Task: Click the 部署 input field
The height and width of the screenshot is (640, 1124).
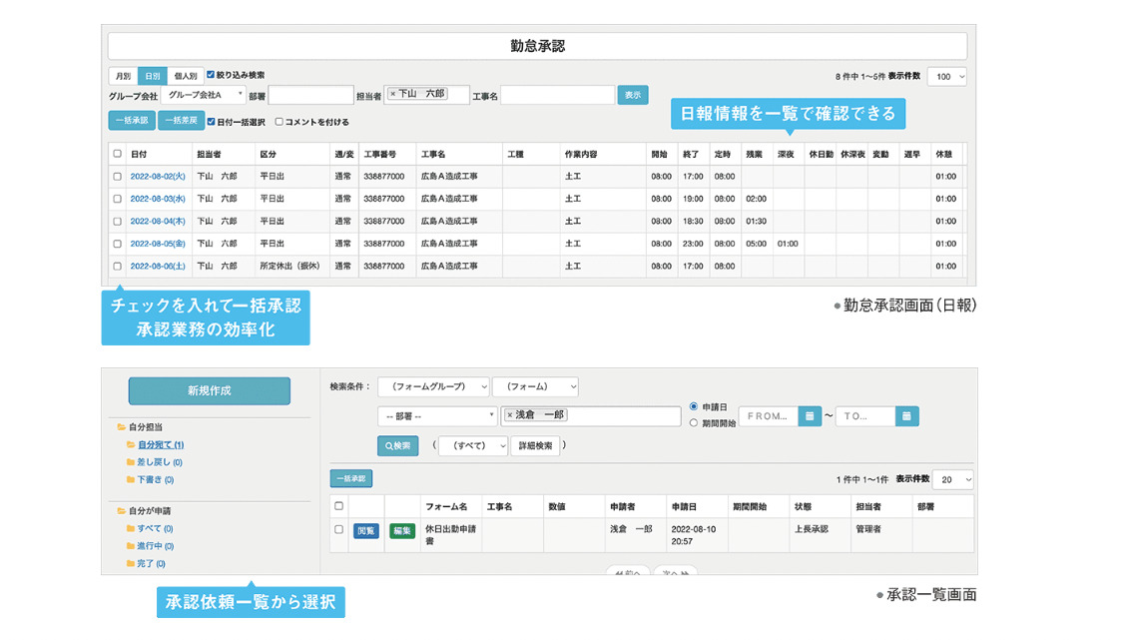Action: tap(310, 95)
